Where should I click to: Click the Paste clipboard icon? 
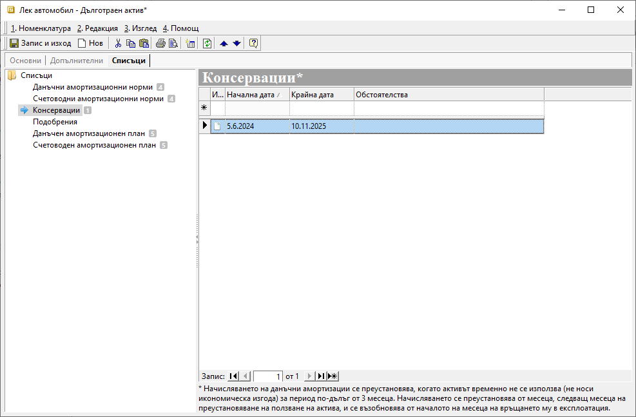(x=144, y=43)
